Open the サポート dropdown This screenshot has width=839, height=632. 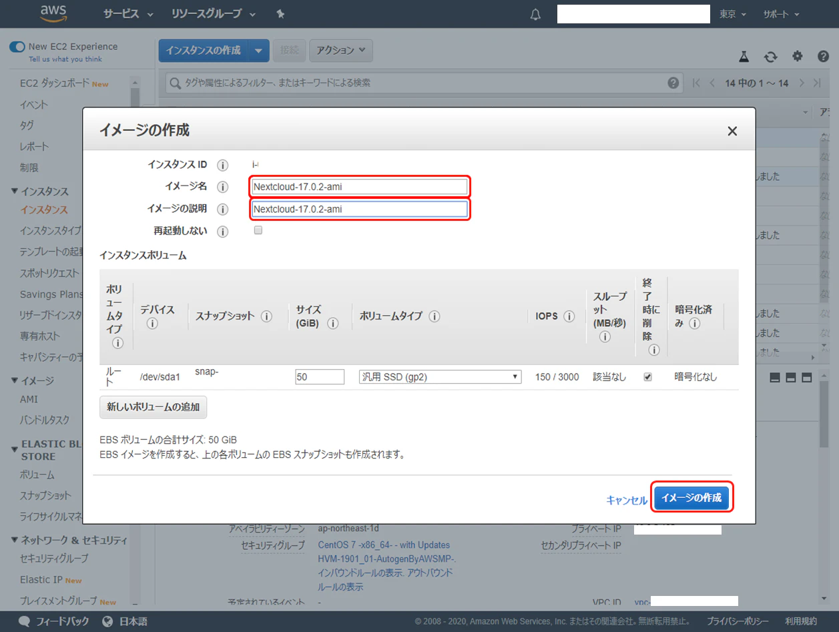781,14
